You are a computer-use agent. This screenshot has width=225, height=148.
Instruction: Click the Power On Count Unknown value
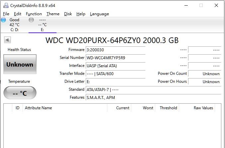click(205, 74)
